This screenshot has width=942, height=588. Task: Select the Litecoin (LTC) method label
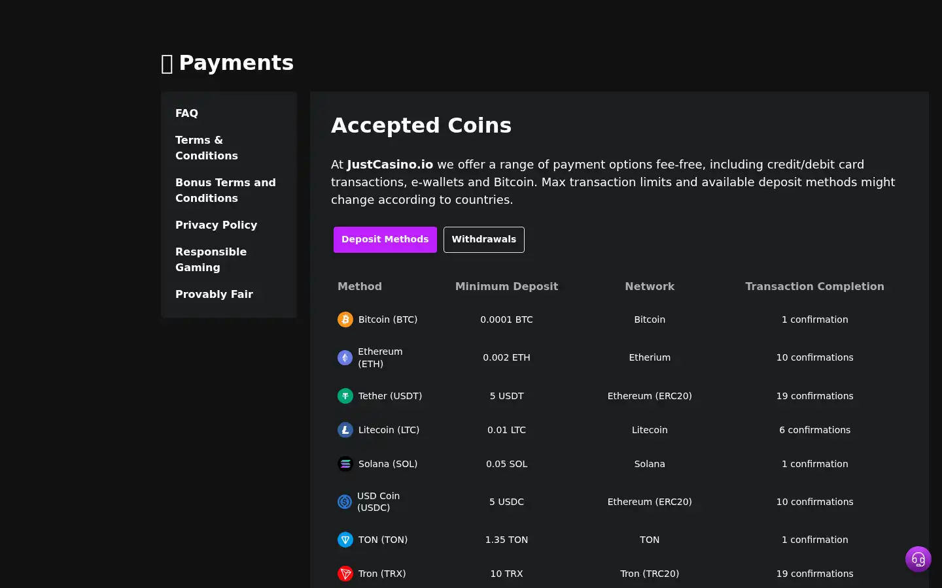[x=389, y=430]
